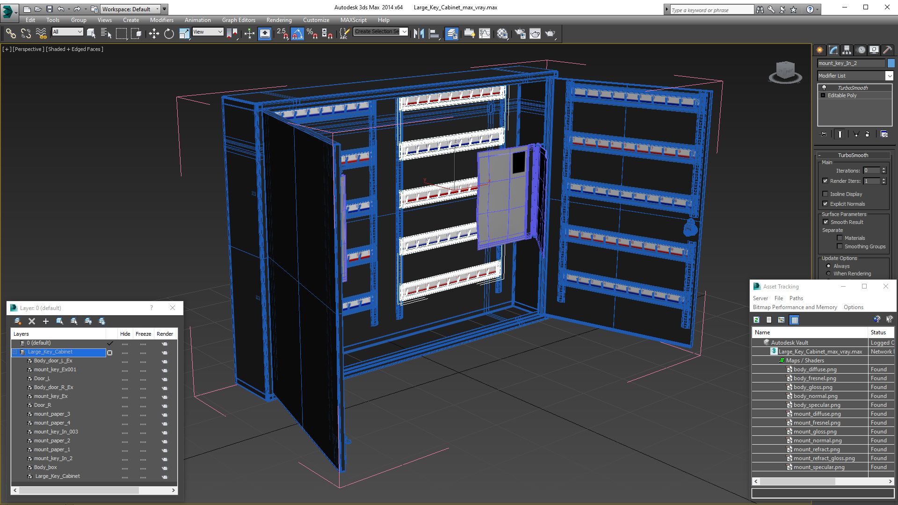Toggle Explicit Normals checkbox
Image resolution: width=898 pixels, height=505 pixels.
pos(825,203)
